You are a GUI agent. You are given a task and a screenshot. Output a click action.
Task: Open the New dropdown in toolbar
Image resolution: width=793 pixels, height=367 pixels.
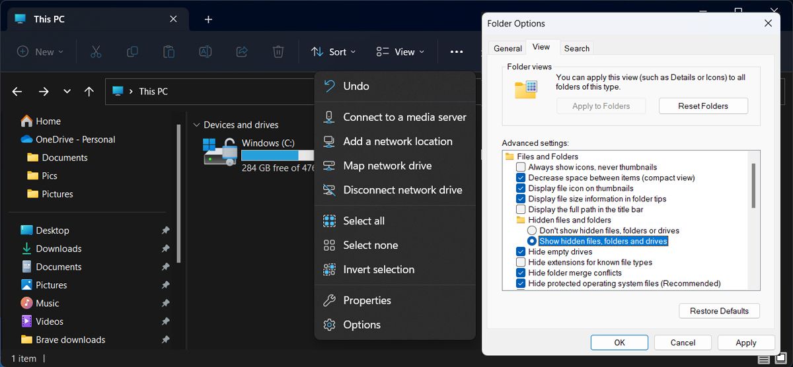(x=40, y=51)
